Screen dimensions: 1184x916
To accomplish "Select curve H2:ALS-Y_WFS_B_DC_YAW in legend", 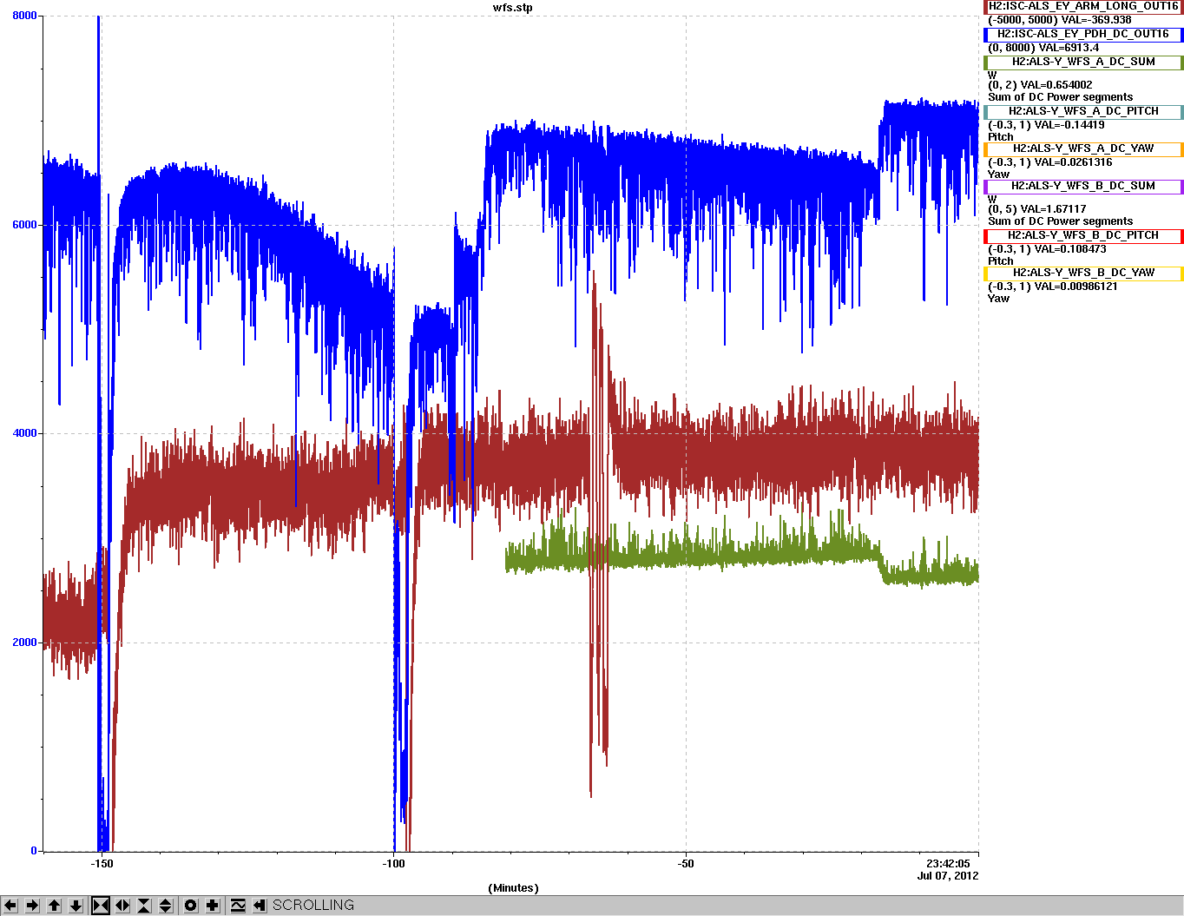I will pos(1083,273).
